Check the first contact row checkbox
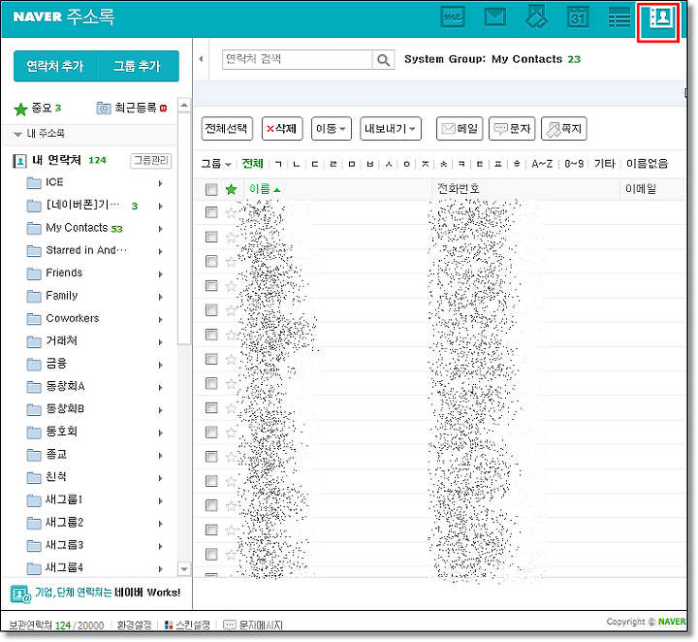The image size is (698, 642). [211, 212]
